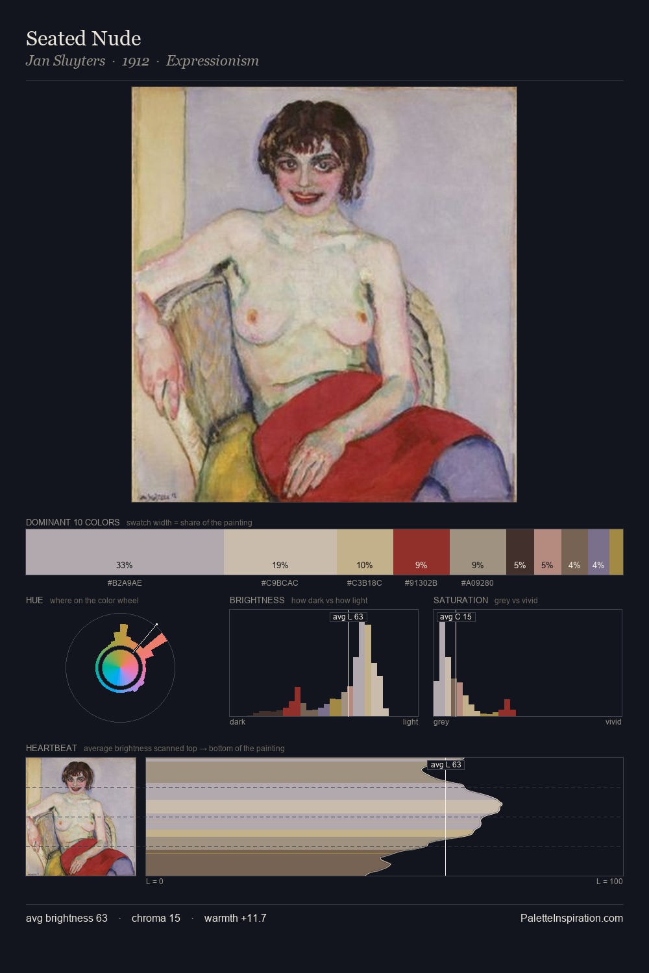This screenshot has width=649, height=973.
Task: Pick the pink 5% swatch
Action: [548, 552]
